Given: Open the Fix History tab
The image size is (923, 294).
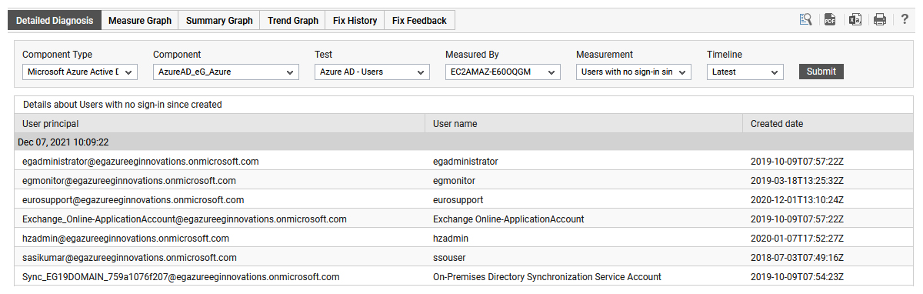Looking at the screenshot, I should [355, 21].
